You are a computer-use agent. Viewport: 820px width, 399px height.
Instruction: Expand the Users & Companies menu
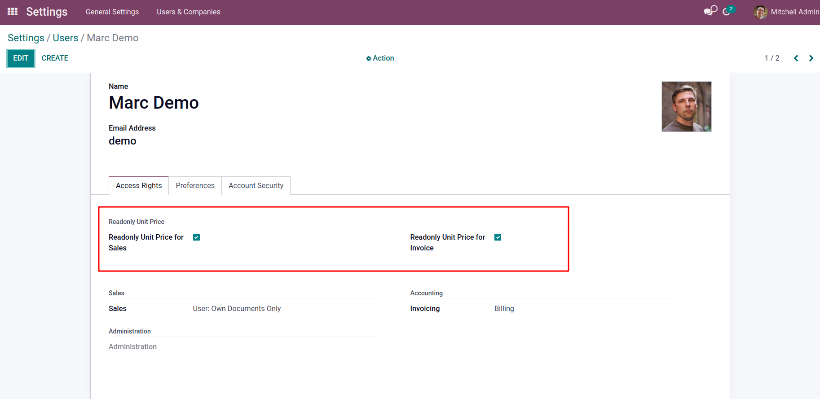(x=188, y=12)
